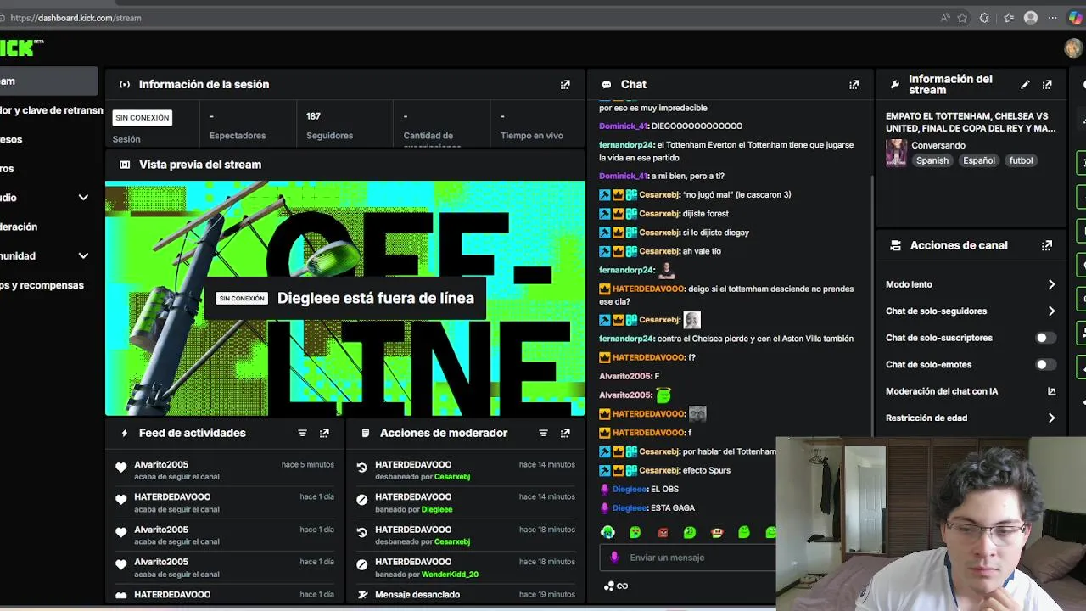Viewport: 1086px width, 611px height.
Task: Open Alvarito2005 from the 'hace 5 minutos' feed entry
Action: [161, 465]
